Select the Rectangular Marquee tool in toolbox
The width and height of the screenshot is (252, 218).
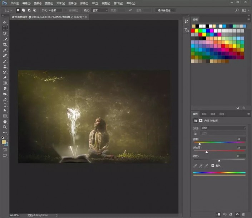pos(5,28)
